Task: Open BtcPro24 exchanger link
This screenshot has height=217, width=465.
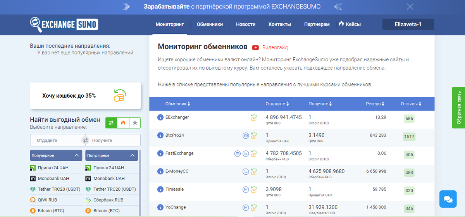Action: (175, 135)
